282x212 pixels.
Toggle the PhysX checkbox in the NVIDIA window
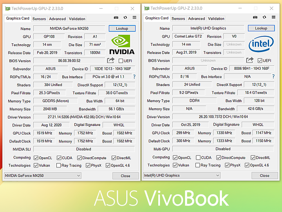(88, 165)
